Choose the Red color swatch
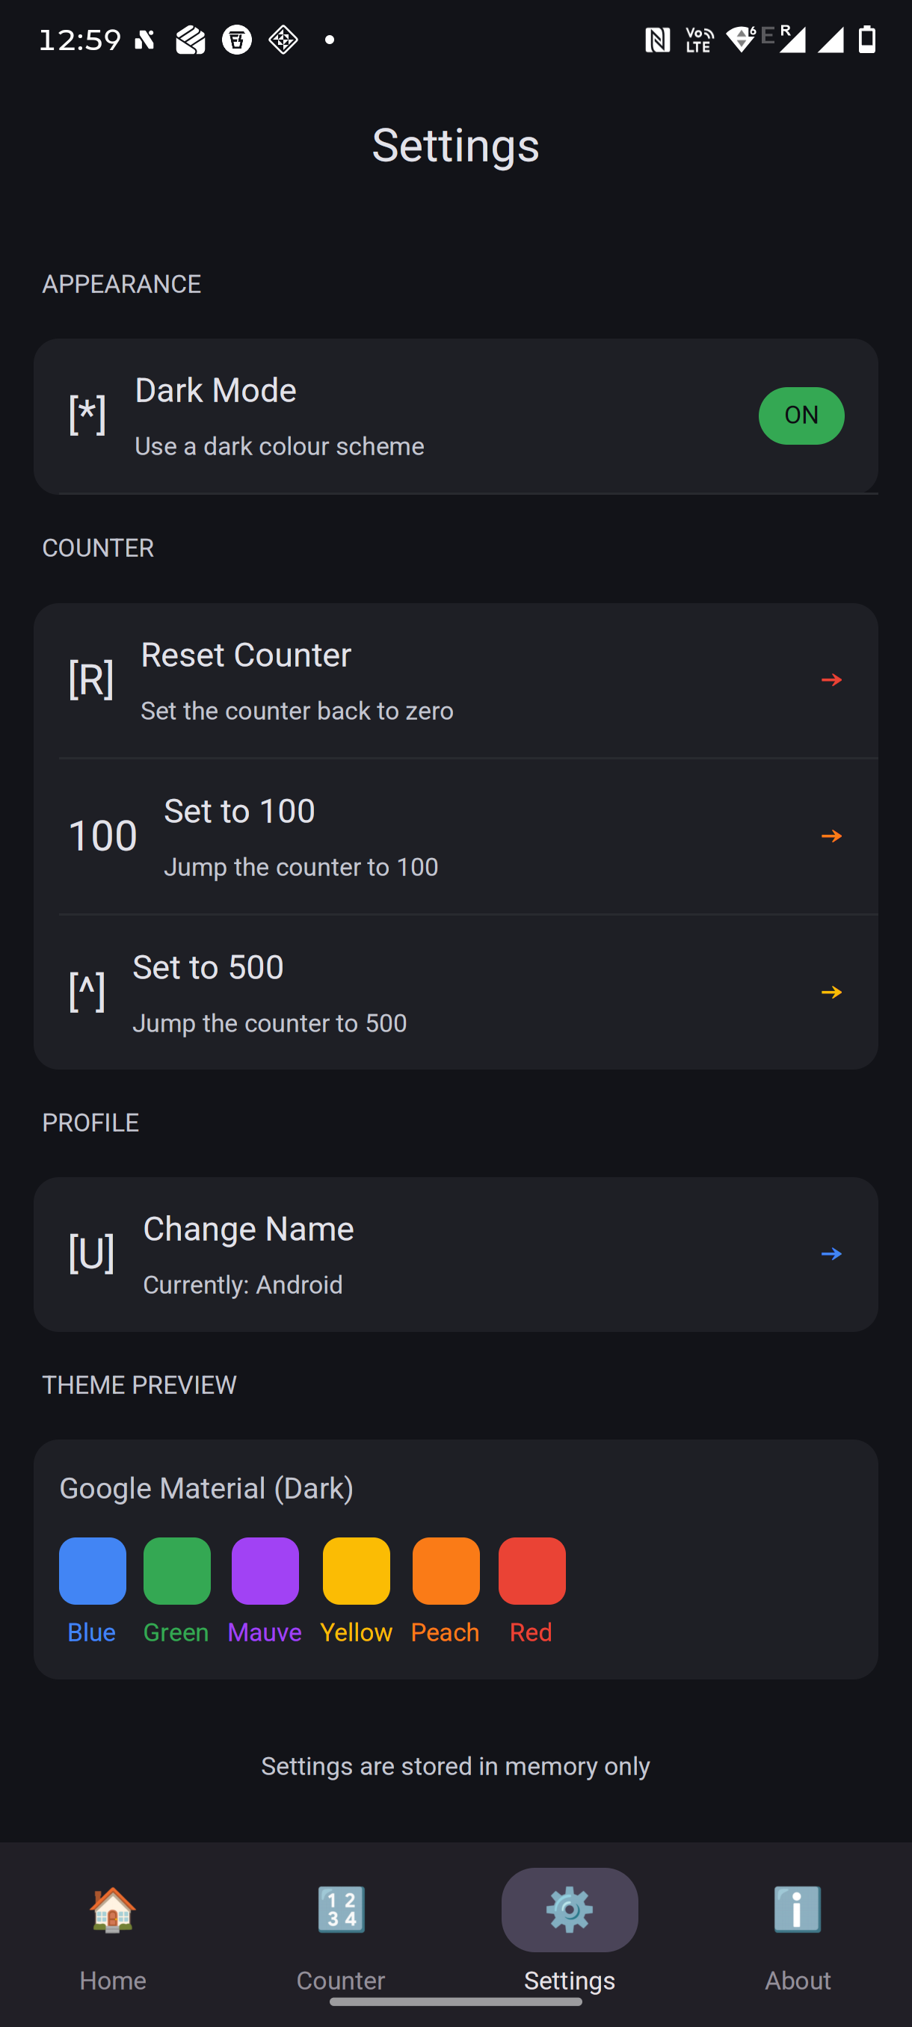The image size is (912, 2027). [532, 1570]
